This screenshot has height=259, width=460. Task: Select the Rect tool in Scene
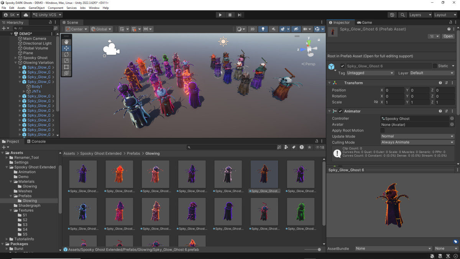[x=67, y=67]
